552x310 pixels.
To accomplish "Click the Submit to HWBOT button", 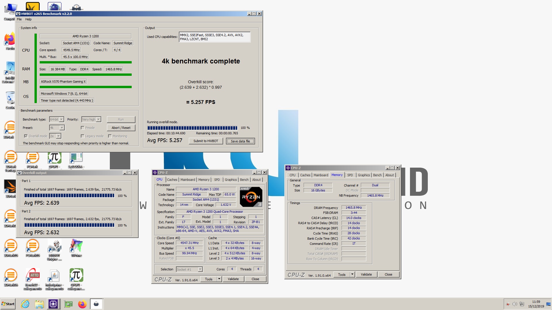I will 206,141.
